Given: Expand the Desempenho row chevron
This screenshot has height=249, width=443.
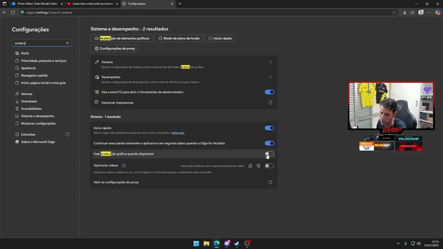Looking at the screenshot, I should tap(270, 77).
